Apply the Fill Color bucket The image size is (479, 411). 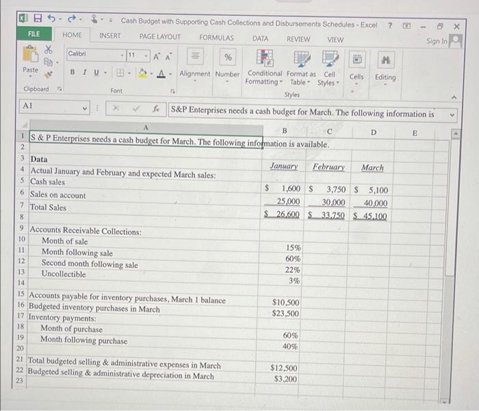142,73
